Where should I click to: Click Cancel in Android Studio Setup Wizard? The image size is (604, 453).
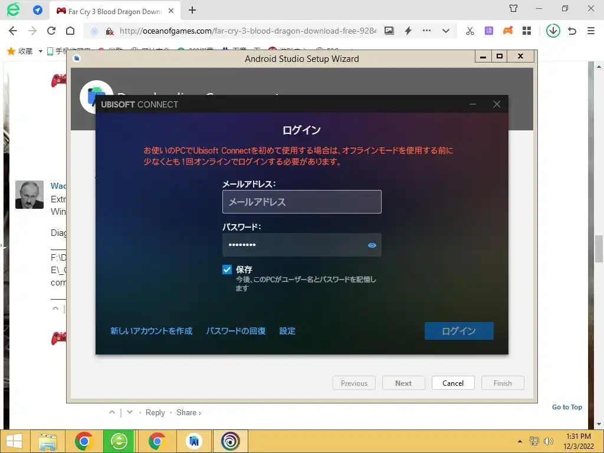click(453, 383)
